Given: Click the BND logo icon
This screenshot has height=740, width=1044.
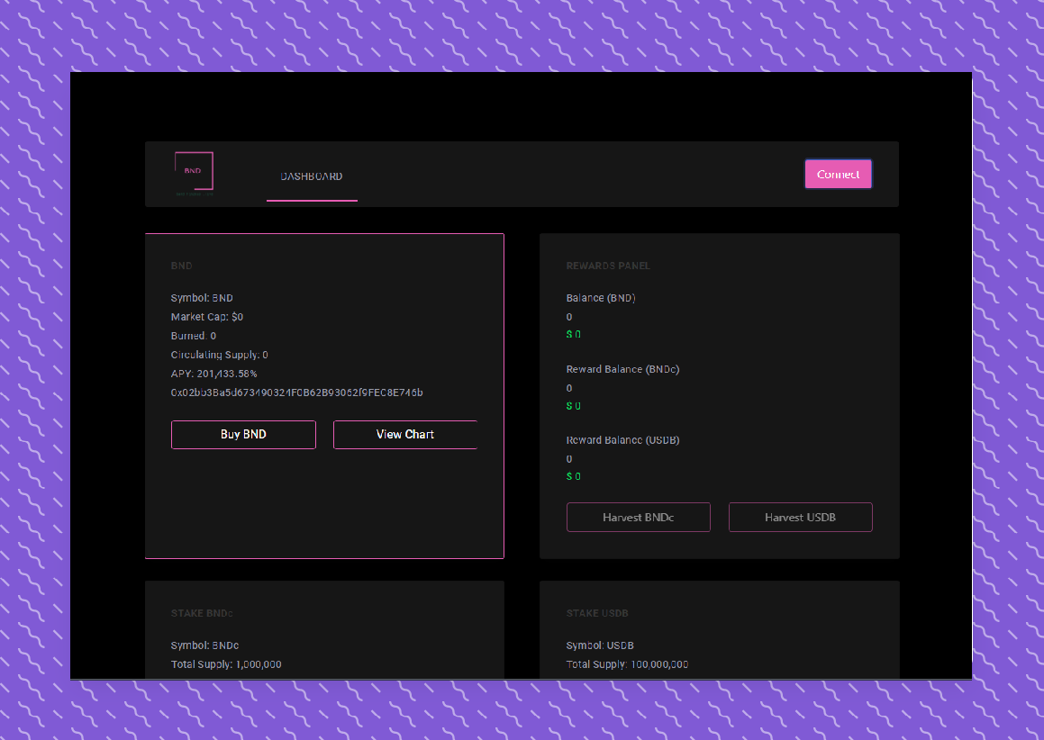Looking at the screenshot, I should (x=194, y=174).
